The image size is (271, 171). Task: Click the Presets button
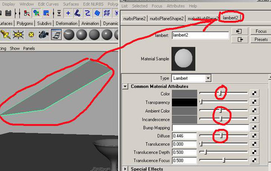[x=261, y=39]
